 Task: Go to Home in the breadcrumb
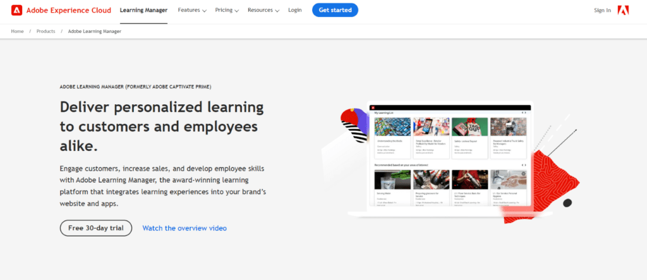(17, 32)
